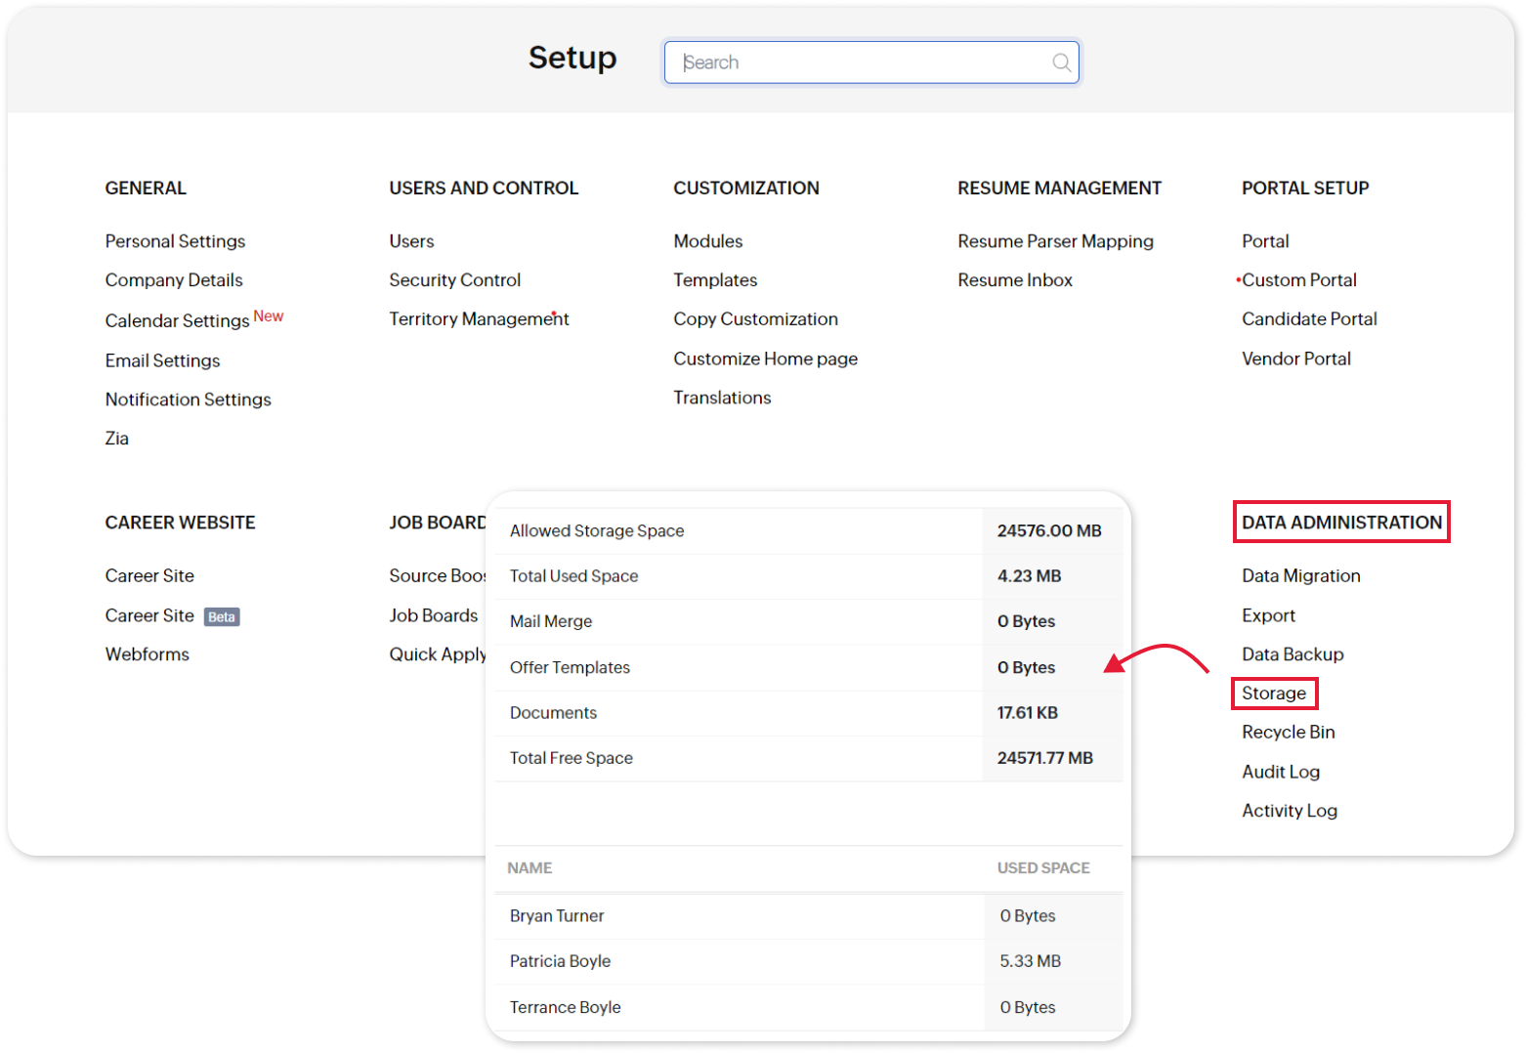1526x1053 pixels.
Task: Open Custom Portal
Action: coord(1299,280)
